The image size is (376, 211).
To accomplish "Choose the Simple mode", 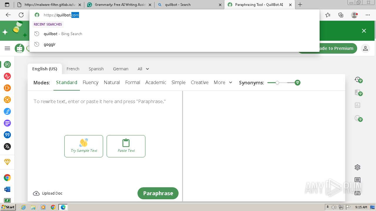I will point(179,83).
